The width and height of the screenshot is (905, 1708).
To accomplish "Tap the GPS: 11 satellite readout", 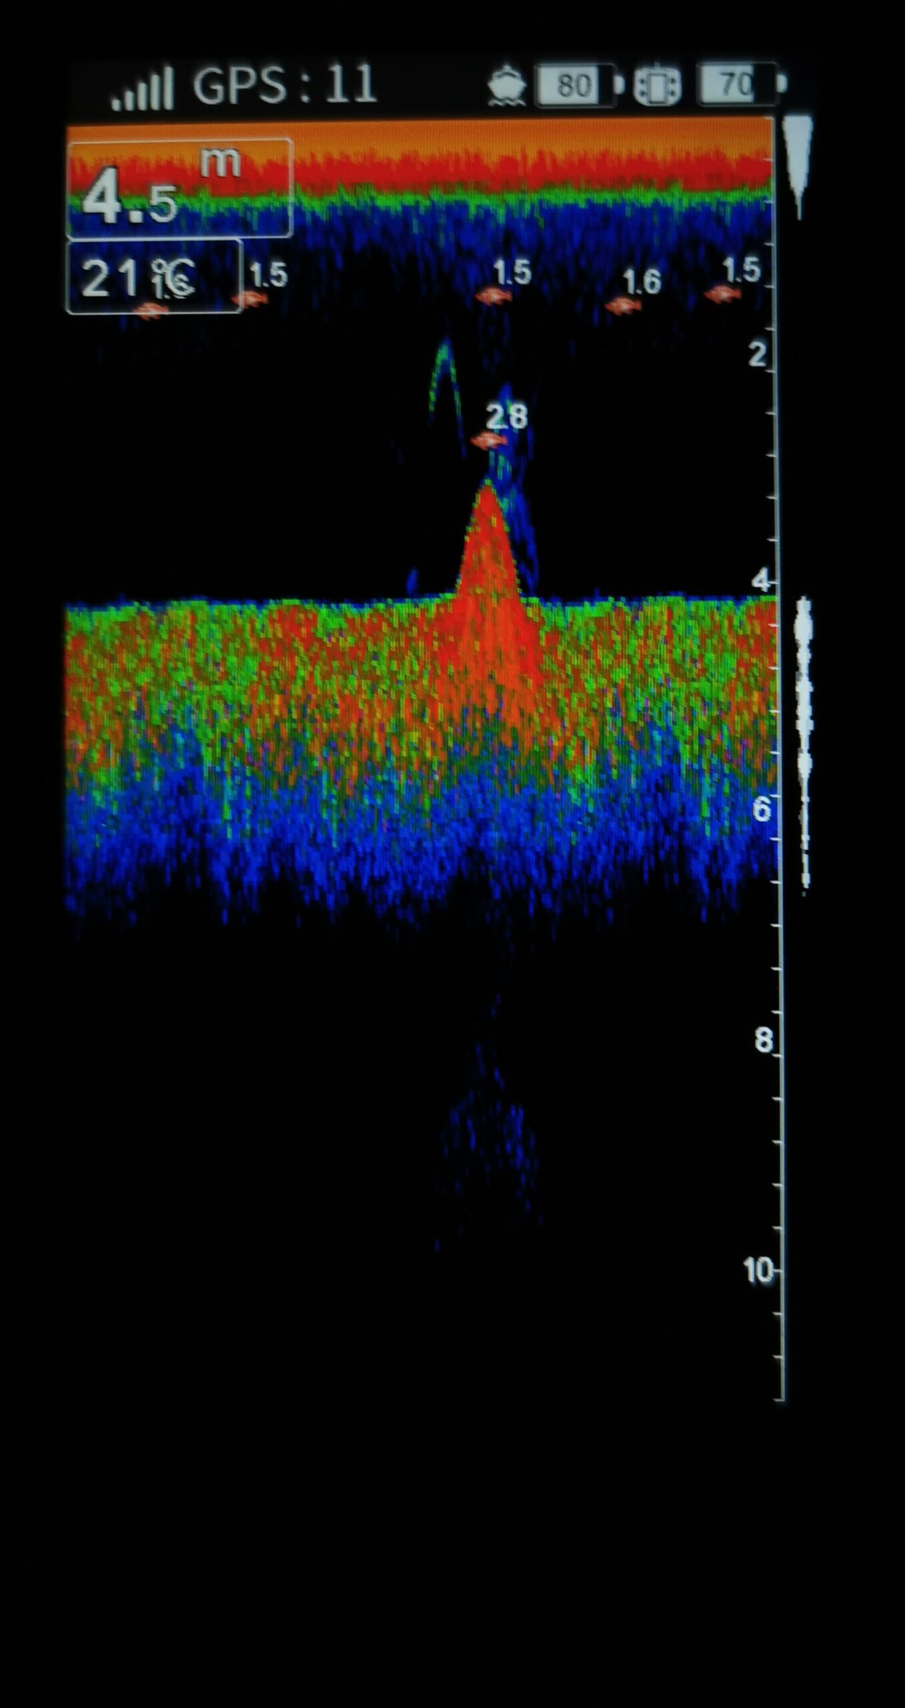I will coord(285,85).
